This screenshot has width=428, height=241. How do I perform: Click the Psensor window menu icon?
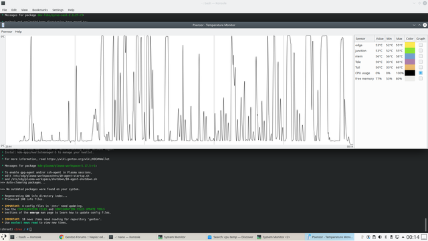pos(3,25)
